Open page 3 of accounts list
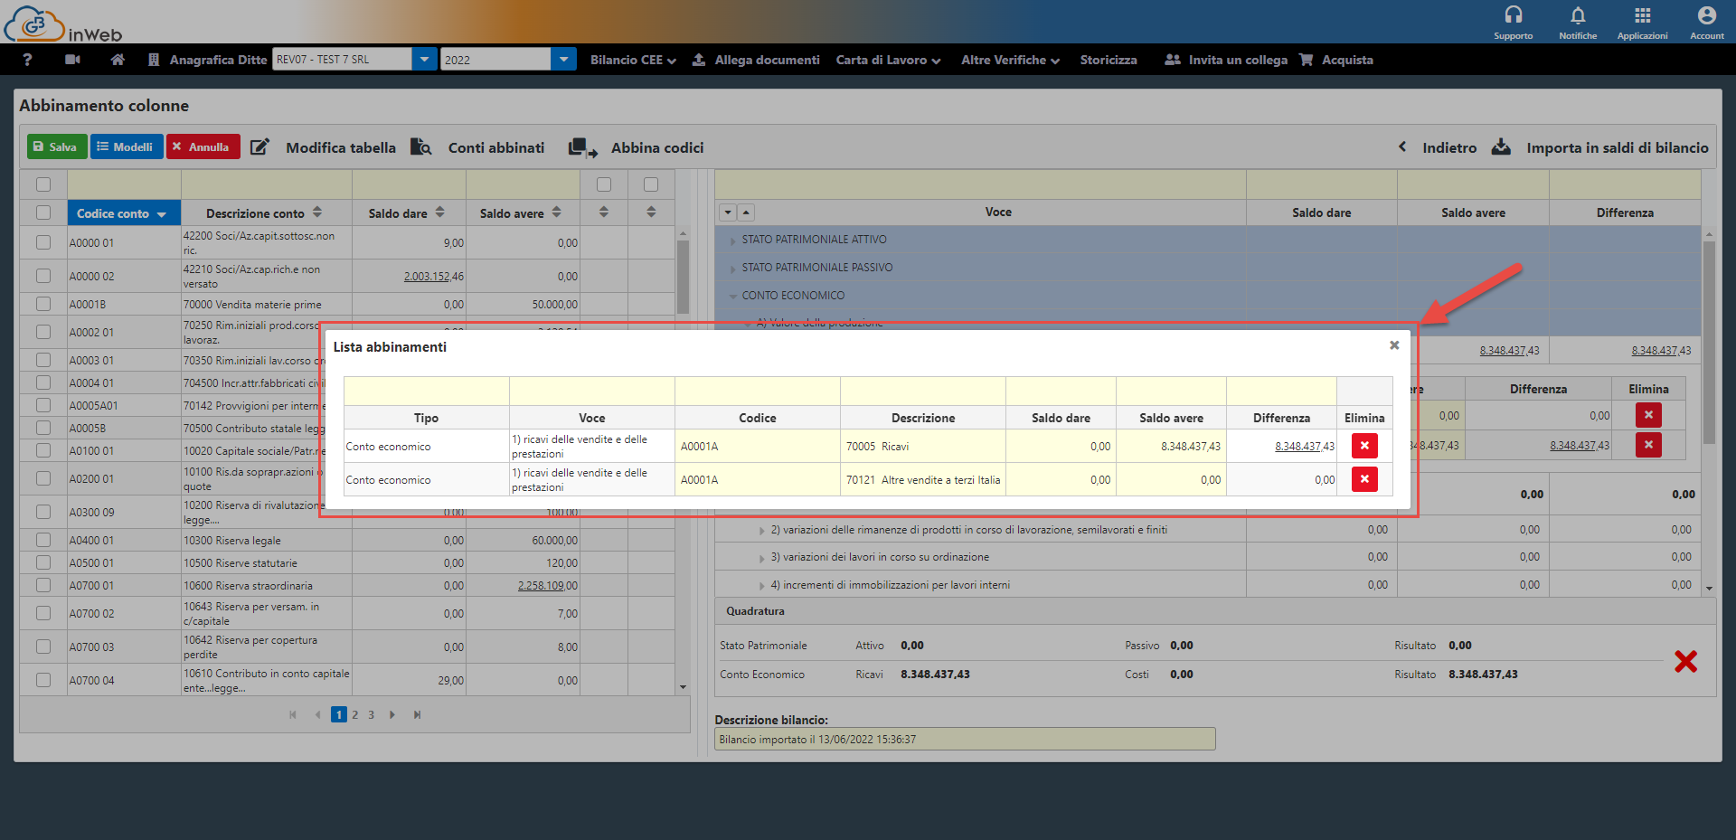 pos(371,714)
